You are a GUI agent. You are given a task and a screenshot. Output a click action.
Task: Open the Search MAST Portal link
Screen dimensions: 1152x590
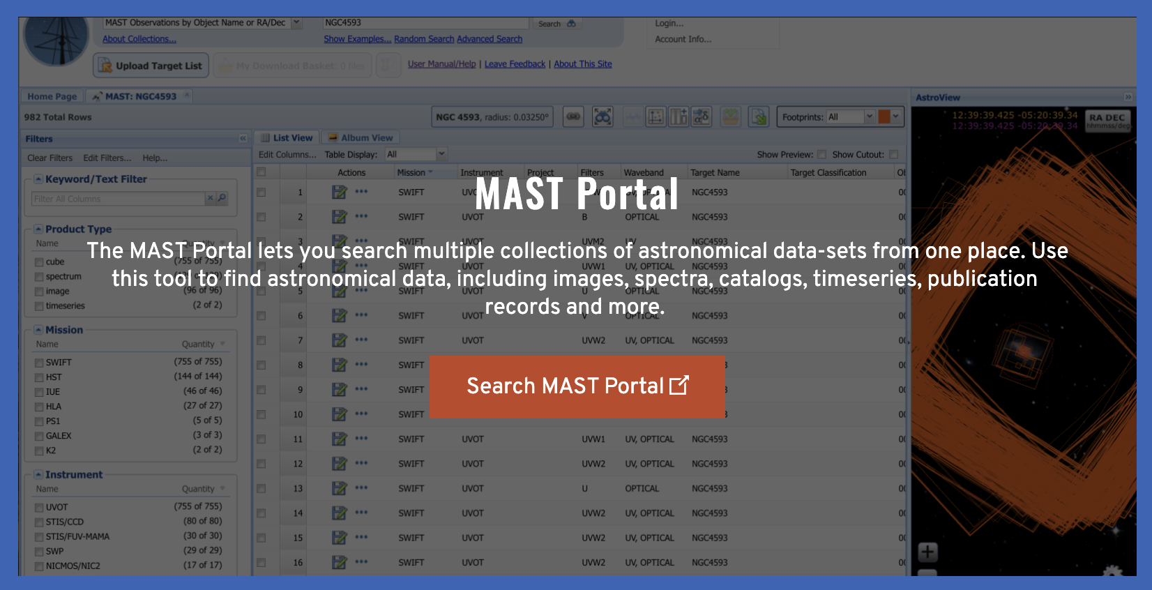[577, 386]
